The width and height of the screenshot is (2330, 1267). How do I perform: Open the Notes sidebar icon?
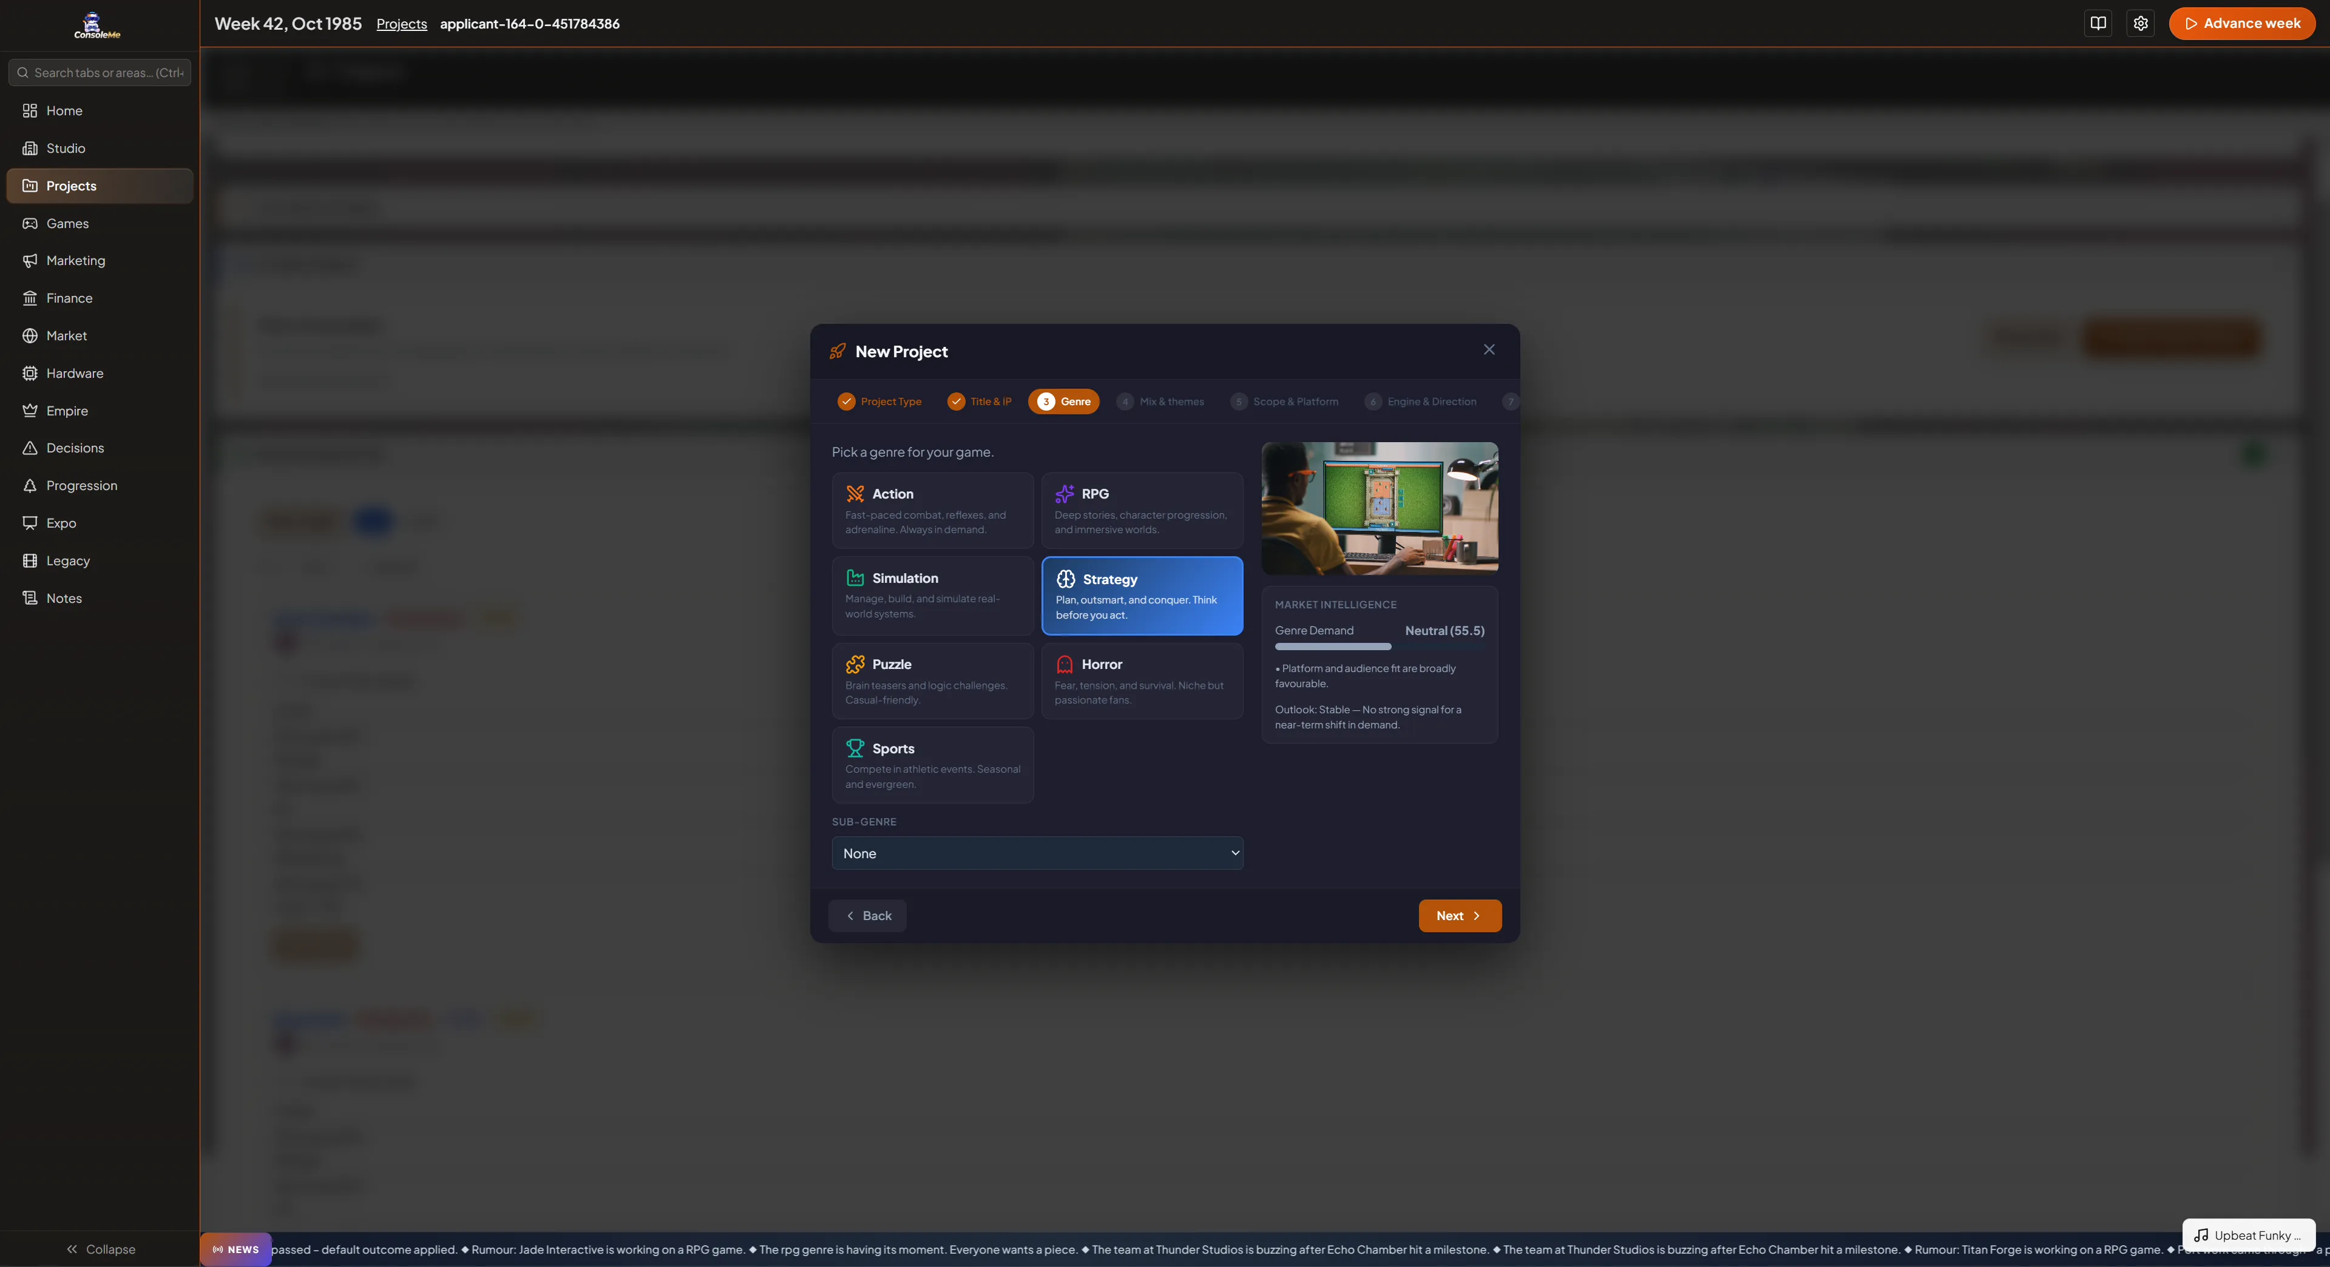[30, 598]
